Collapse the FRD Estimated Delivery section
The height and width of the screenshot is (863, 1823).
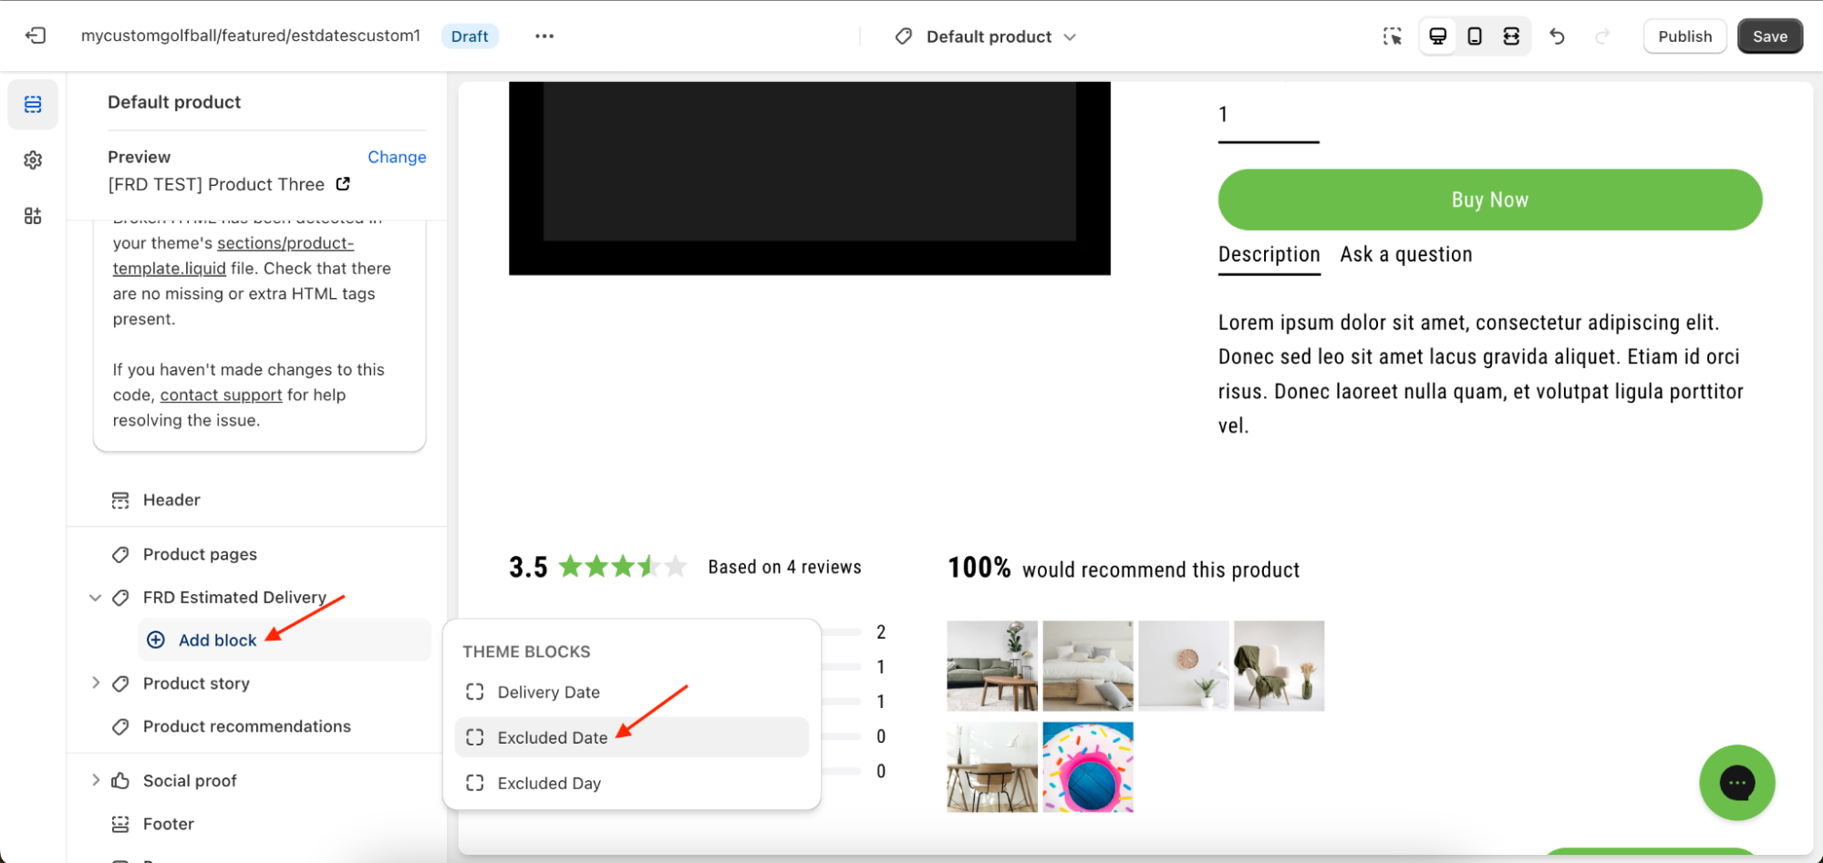pos(95,598)
